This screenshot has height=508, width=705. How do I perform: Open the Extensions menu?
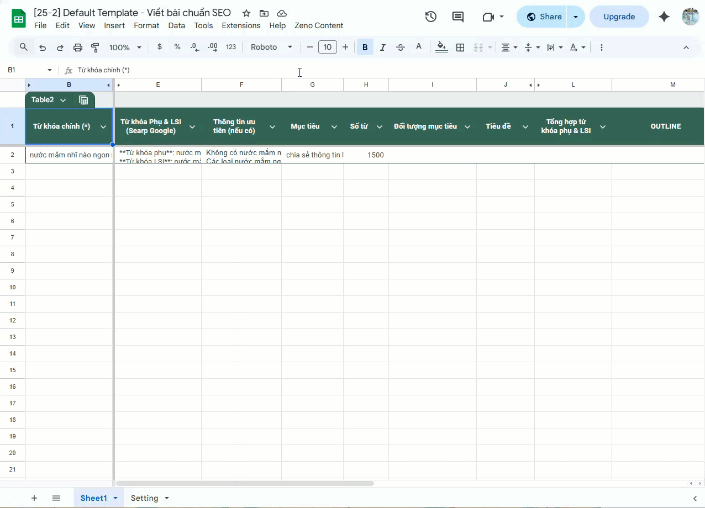(241, 25)
